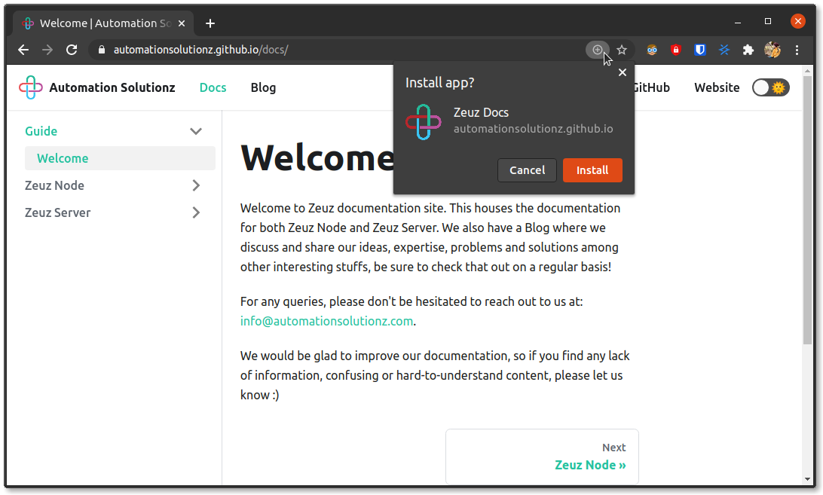Open the Website navigation link
The image size is (823, 495).
(x=717, y=87)
